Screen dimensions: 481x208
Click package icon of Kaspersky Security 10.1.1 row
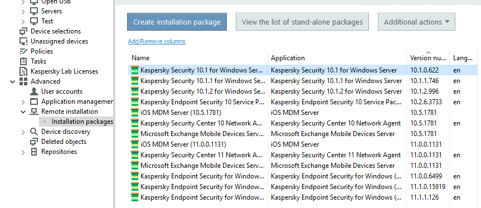135,81
